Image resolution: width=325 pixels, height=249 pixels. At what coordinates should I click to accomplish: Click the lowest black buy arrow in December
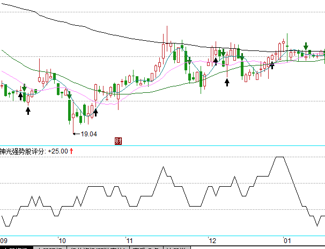pyautogui.click(x=227, y=82)
